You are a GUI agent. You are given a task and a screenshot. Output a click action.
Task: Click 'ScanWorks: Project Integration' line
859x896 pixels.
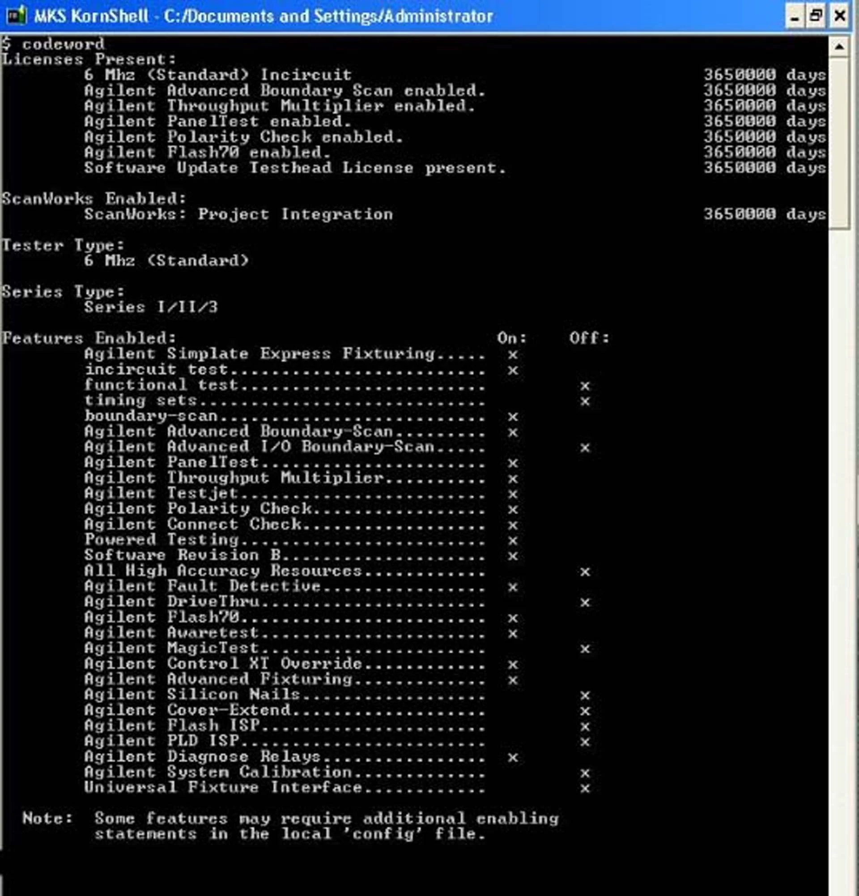(x=238, y=214)
